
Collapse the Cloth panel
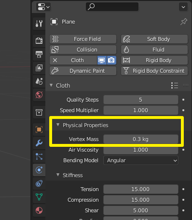(x=51, y=85)
